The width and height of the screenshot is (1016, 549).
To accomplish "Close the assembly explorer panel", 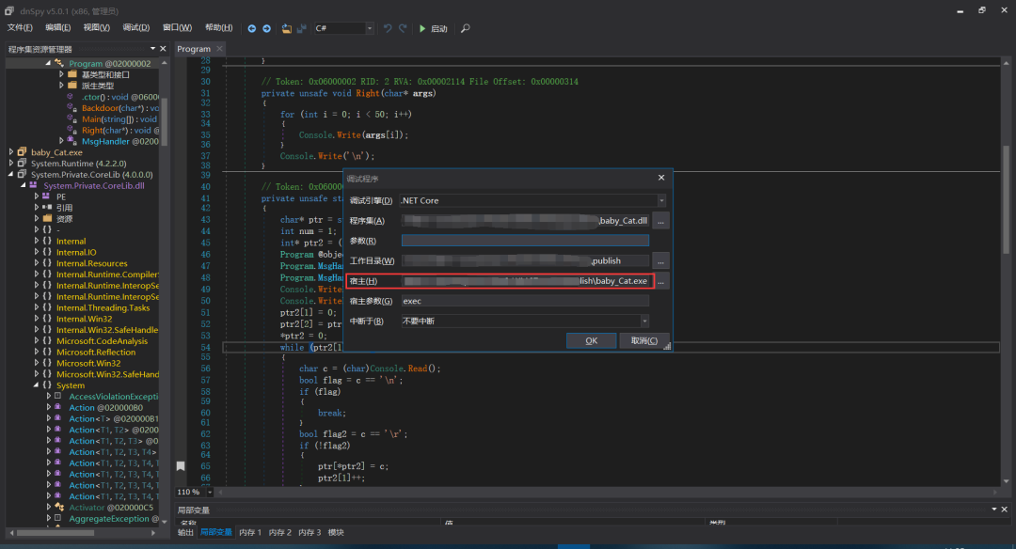I will click(164, 49).
